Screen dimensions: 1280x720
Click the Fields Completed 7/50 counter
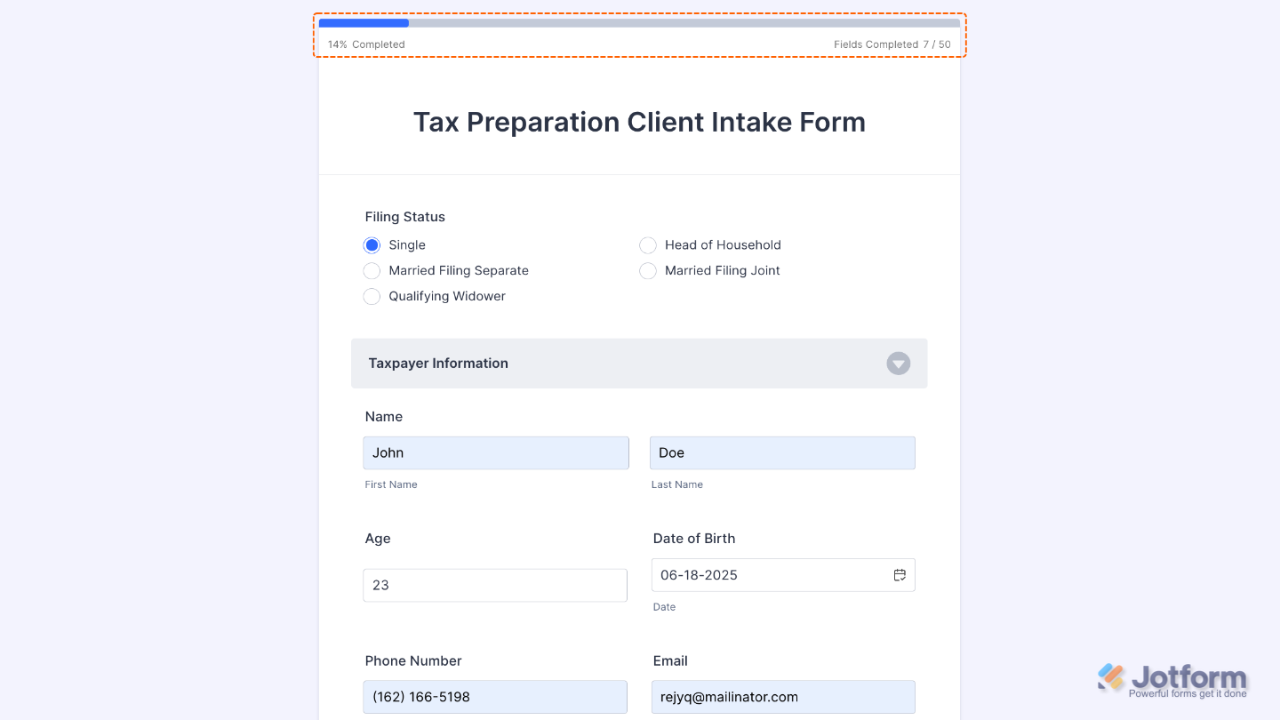coord(892,44)
